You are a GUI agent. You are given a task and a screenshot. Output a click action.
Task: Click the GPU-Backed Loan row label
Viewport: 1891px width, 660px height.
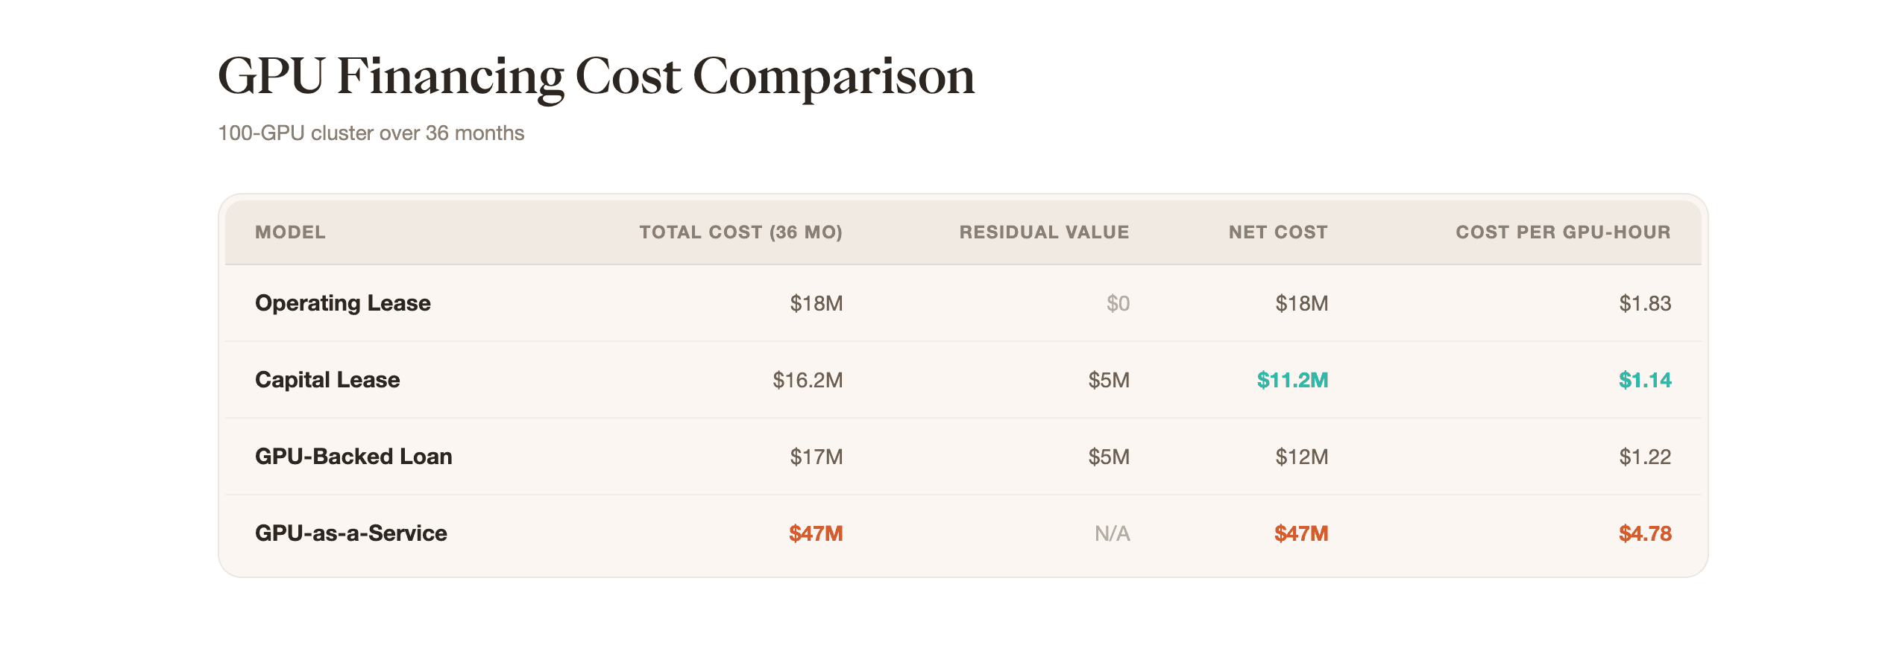point(353,457)
